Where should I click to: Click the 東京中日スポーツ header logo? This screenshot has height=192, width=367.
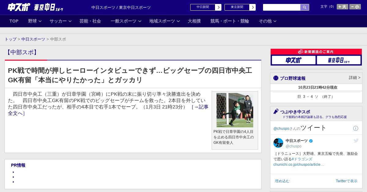tap(49, 8)
